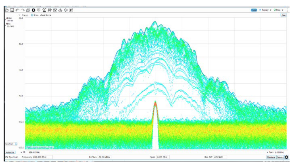The height and width of the screenshot is (166, 294).
Task: Open the Stop dropdown arrow
Action: click(x=283, y=10)
